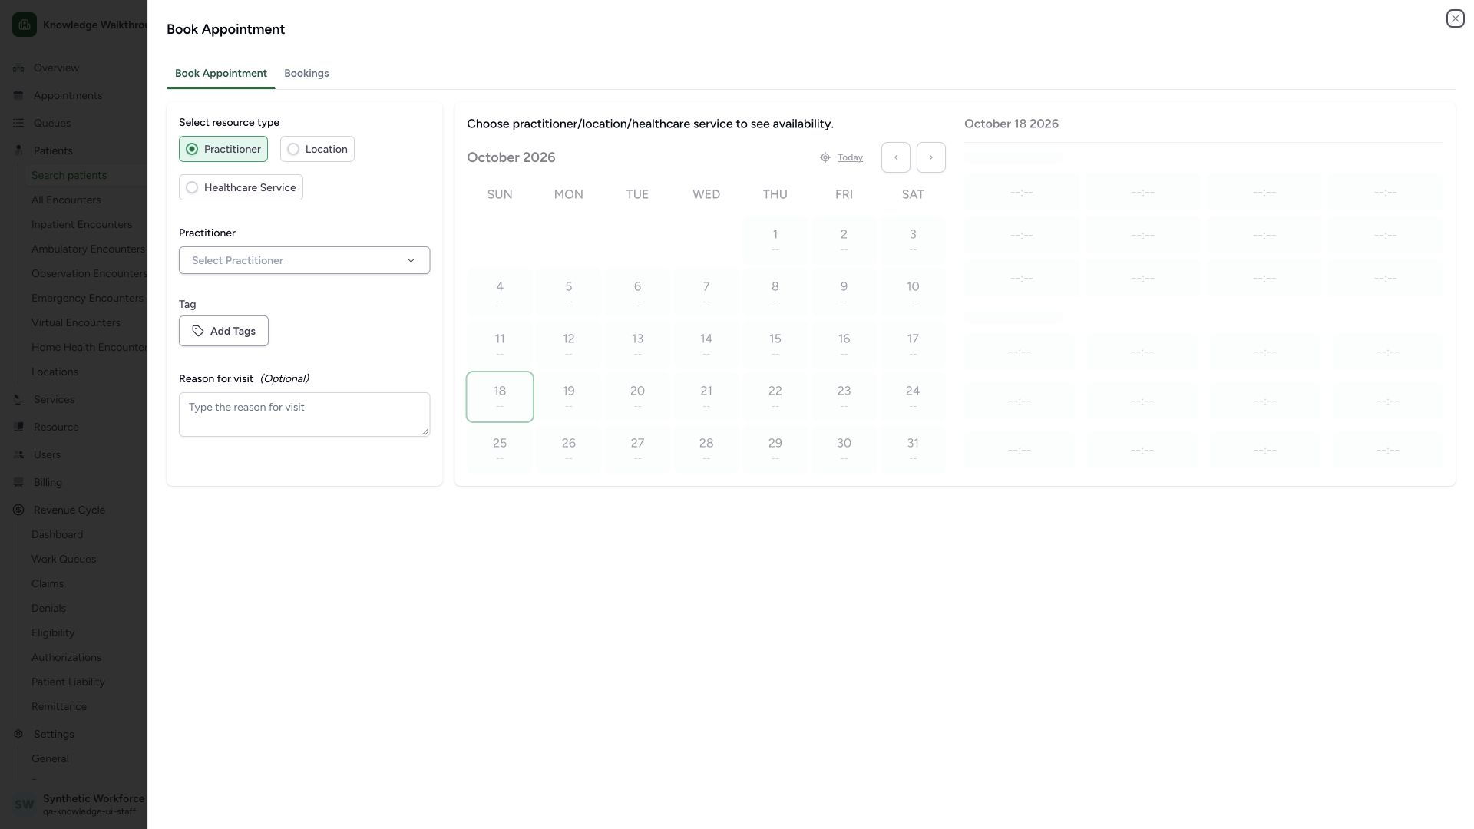Image resolution: width=1474 pixels, height=829 pixels.
Task: Click the SW user avatar
Action: point(25,804)
